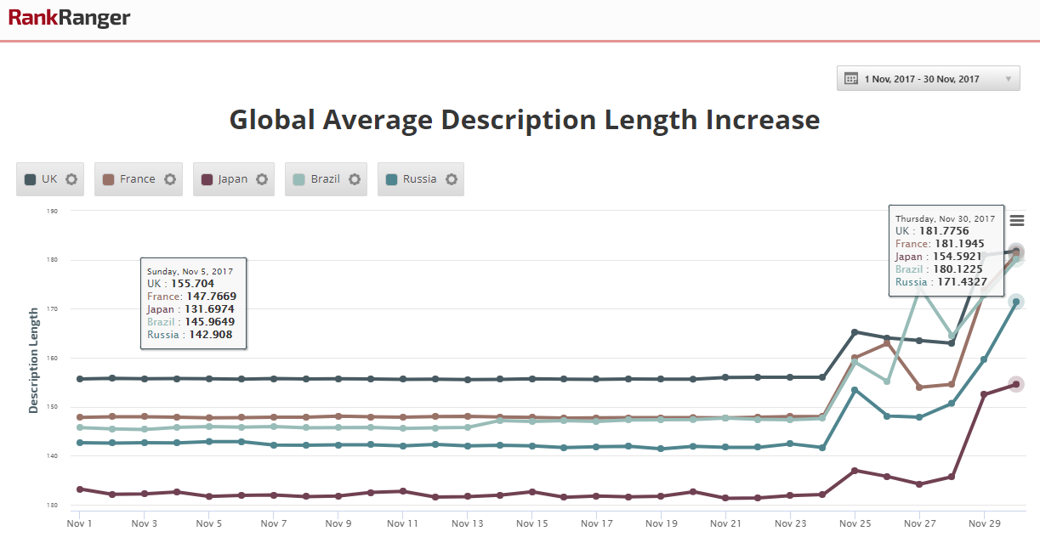Toggle the Russia series legend label
This screenshot has width=1040, height=537.
[419, 179]
